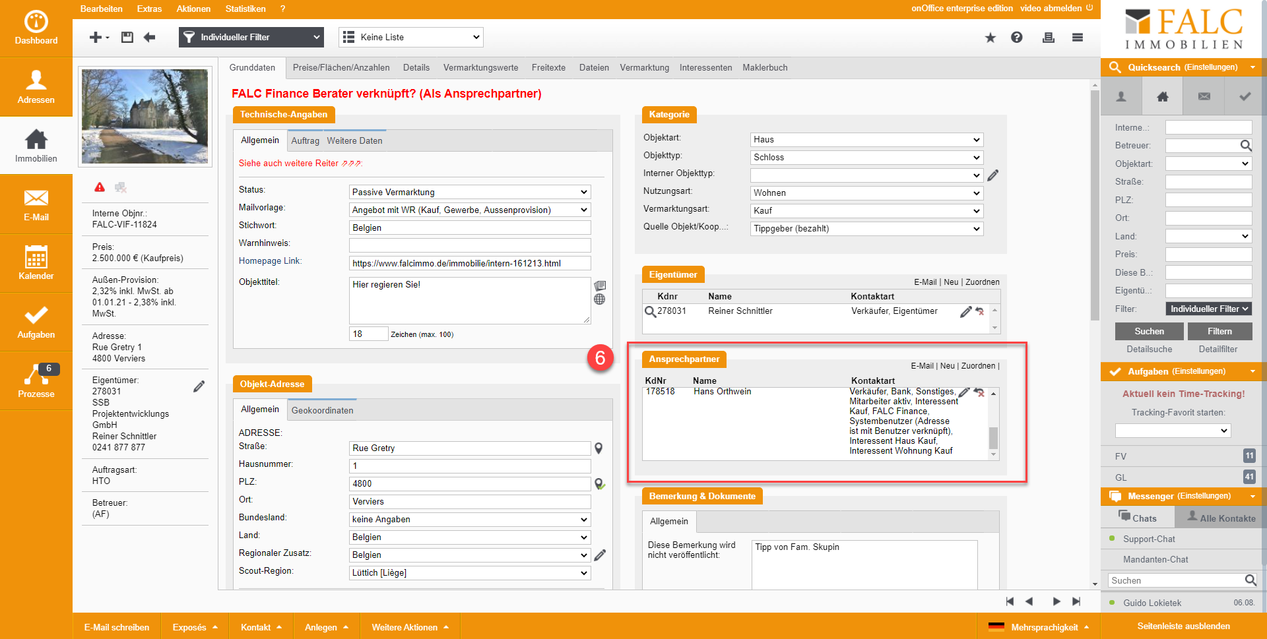The image size is (1267, 639).
Task: Click the property photo thumbnail
Action: coord(145,116)
